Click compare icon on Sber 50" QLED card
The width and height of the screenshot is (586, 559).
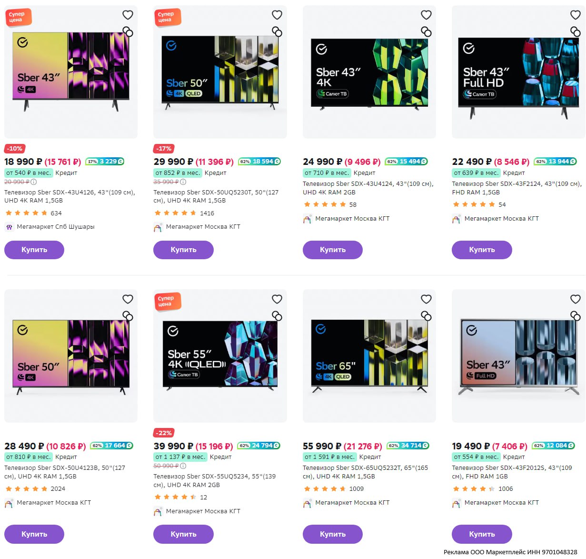click(x=277, y=32)
